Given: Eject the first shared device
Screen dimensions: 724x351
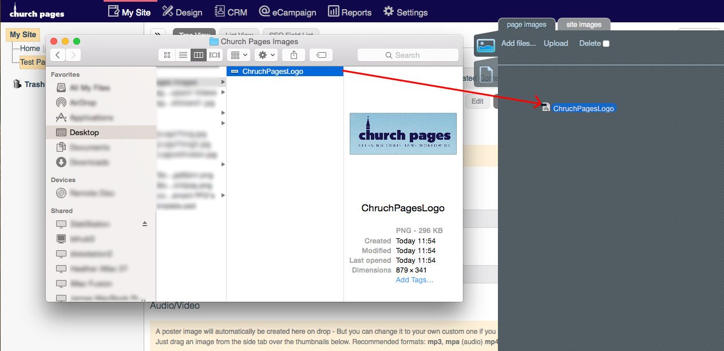Looking at the screenshot, I should 145,224.
